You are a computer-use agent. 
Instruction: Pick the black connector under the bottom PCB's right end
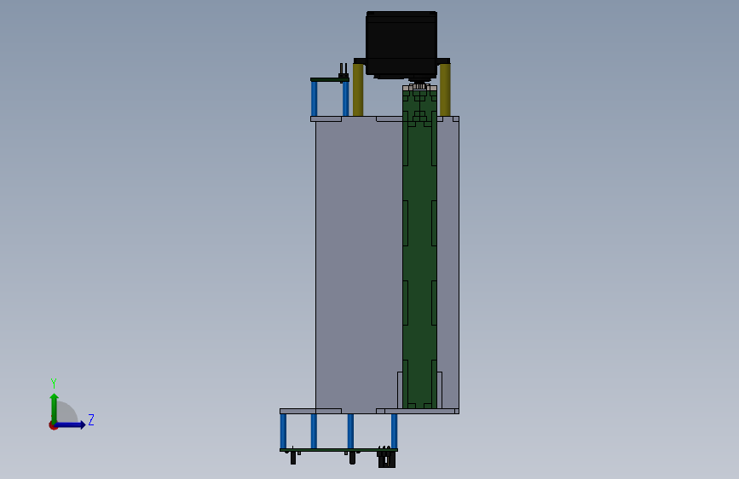(x=386, y=459)
